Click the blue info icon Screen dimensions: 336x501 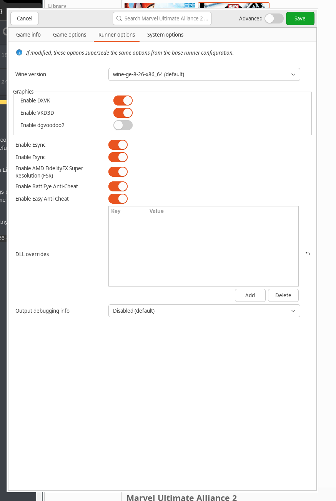pyautogui.click(x=19, y=52)
